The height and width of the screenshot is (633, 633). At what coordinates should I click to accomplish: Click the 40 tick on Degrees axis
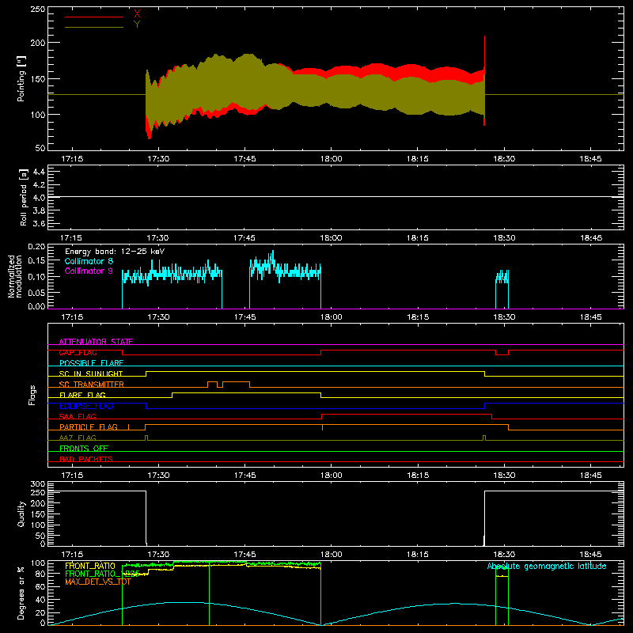40,600
